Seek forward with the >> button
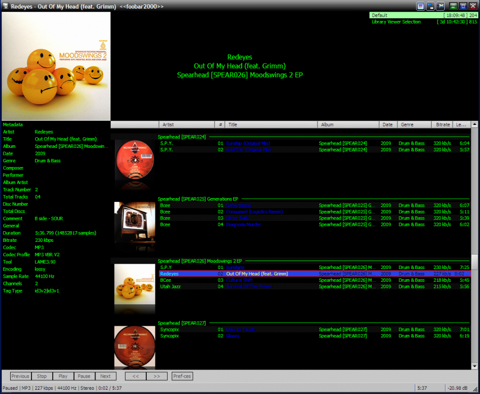This screenshot has height=394, width=480. [x=157, y=376]
